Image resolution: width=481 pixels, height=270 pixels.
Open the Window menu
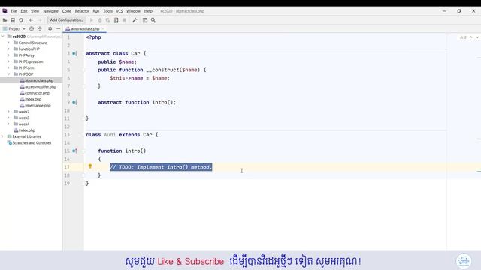[x=133, y=11]
